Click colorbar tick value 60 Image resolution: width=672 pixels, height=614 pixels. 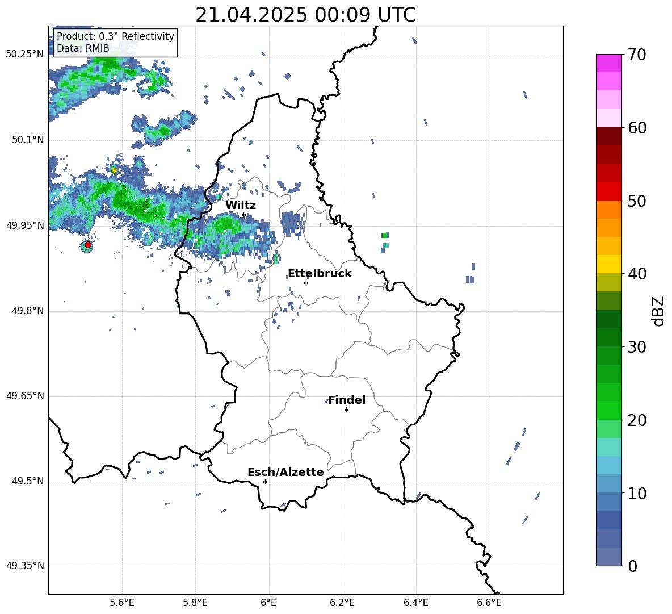637,128
